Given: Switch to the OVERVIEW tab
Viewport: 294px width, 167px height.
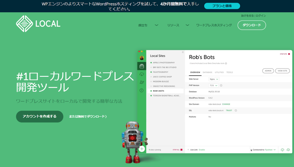Looking at the screenshot, I should coord(195,72).
